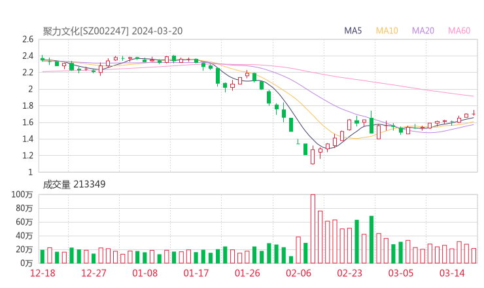This screenshot has height=288, width=484.
Task: Click the 1.2 price axis value
Action: (x=27, y=155)
